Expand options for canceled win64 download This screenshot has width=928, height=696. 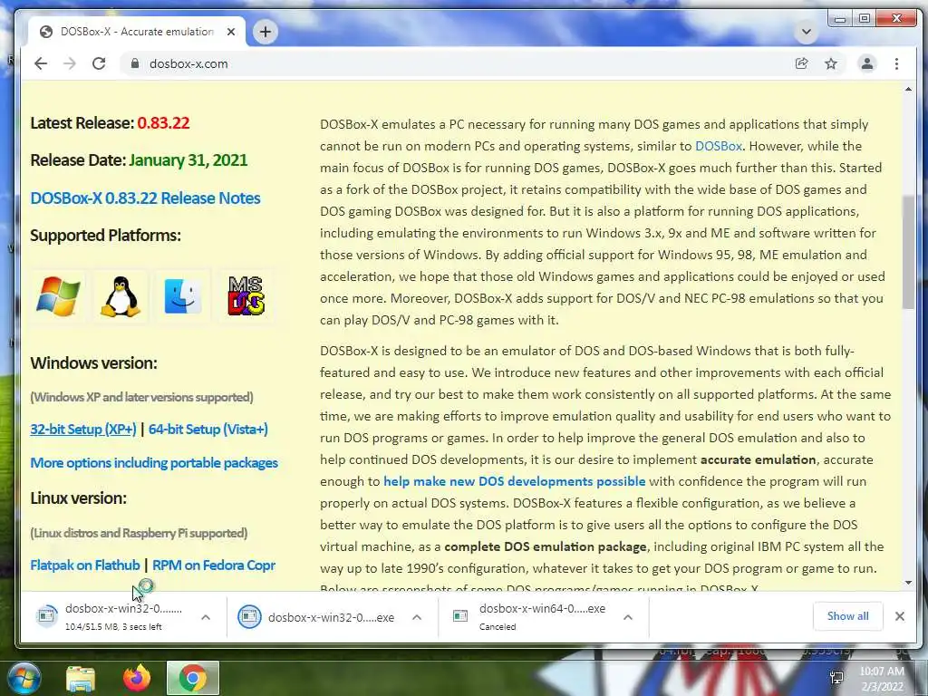[x=628, y=617]
